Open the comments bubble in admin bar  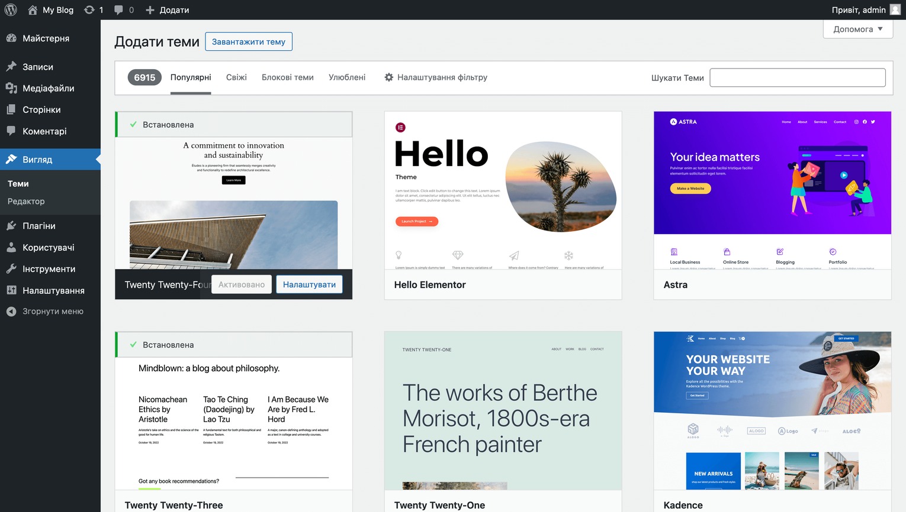click(118, 10)
